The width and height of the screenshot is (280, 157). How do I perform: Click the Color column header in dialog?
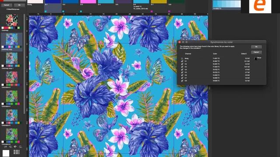[x=215, y=54]
